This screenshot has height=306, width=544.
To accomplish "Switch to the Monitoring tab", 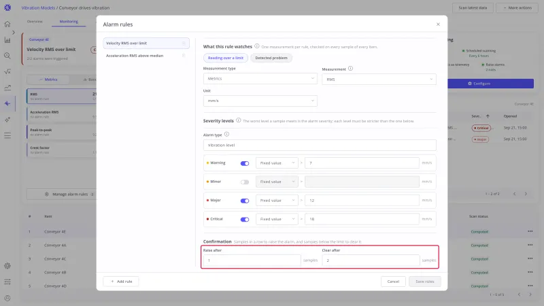I will pyautogui.click(x=69, y=22).
